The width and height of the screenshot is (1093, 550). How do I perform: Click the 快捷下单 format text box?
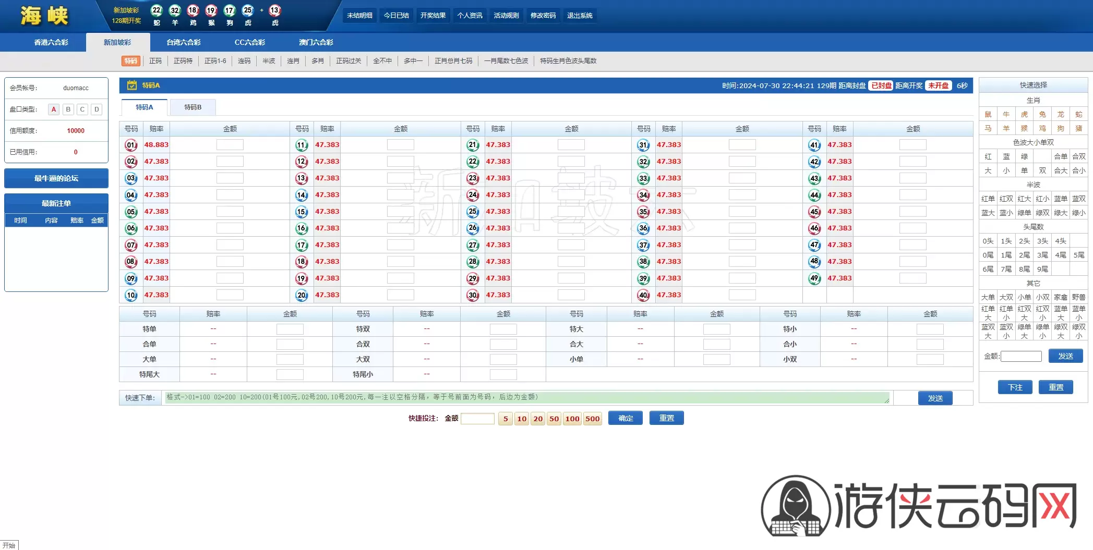pyautogui.click(x=527, y=397)
